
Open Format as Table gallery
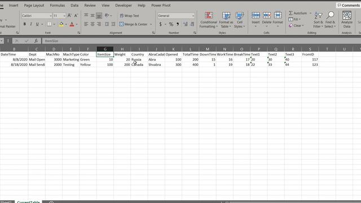226,20
